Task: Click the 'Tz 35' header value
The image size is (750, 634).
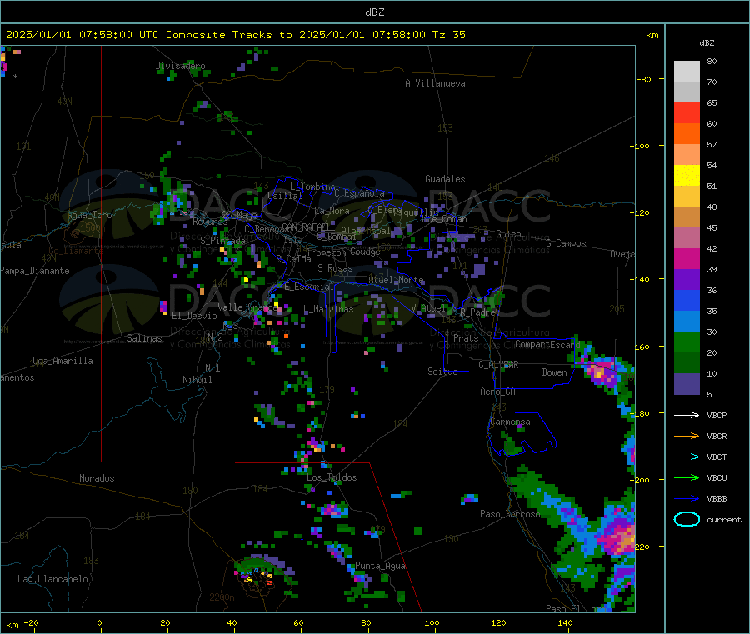Action: (448, 35)
